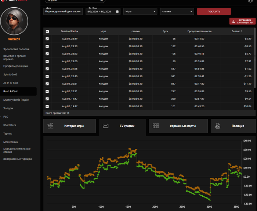Click the card grid icon for карманные карты
The image size is (257, 211).
[156, 126]
